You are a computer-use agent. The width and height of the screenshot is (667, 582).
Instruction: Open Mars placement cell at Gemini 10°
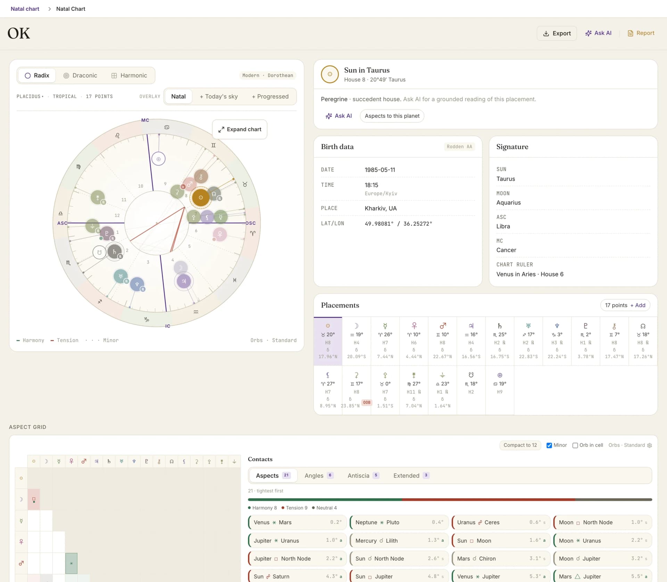(442, 341)
